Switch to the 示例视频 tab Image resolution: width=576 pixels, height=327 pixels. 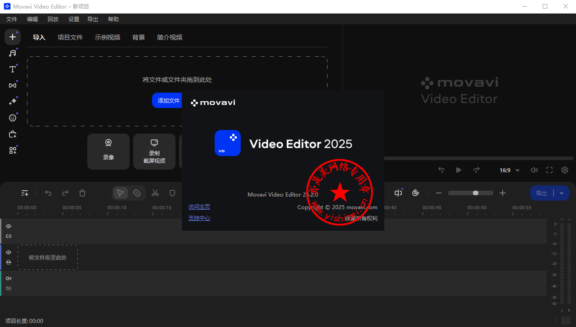pos(108,37)
